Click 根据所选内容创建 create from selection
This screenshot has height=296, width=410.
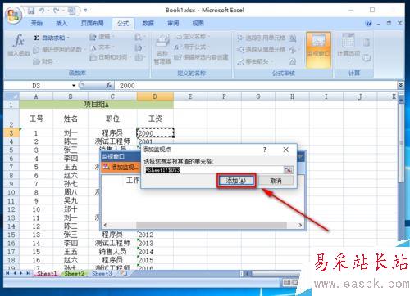point(202,57)
